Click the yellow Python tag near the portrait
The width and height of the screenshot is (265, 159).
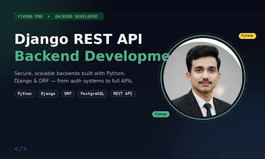click(247, 36)
